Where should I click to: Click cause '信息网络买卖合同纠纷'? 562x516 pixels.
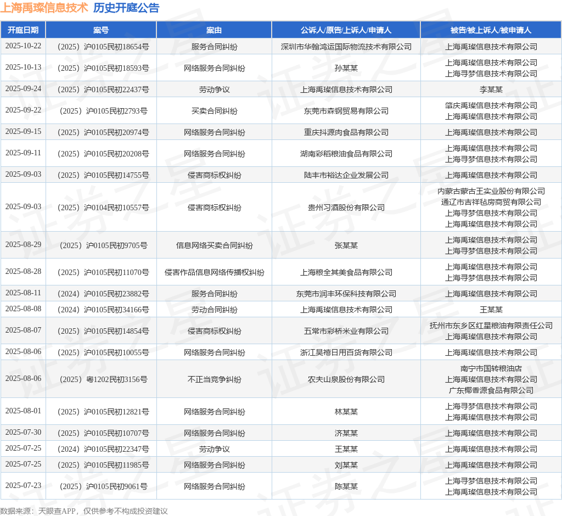pos(215,245)
